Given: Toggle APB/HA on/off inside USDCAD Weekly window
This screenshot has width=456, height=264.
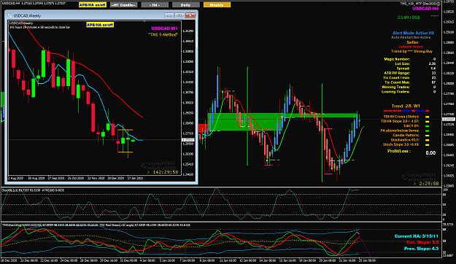Looking at the screenshot, I should tap(100, 25).
